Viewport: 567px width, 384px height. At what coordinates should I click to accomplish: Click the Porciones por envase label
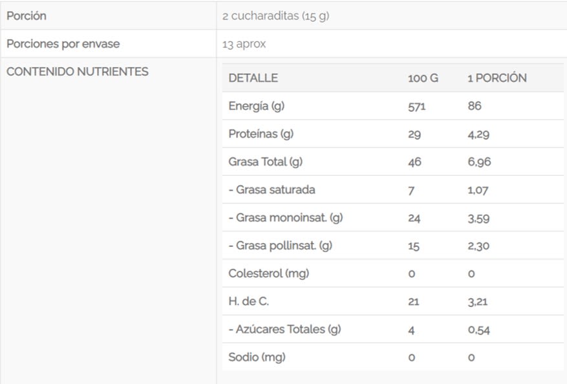click(x=63, y=44)
